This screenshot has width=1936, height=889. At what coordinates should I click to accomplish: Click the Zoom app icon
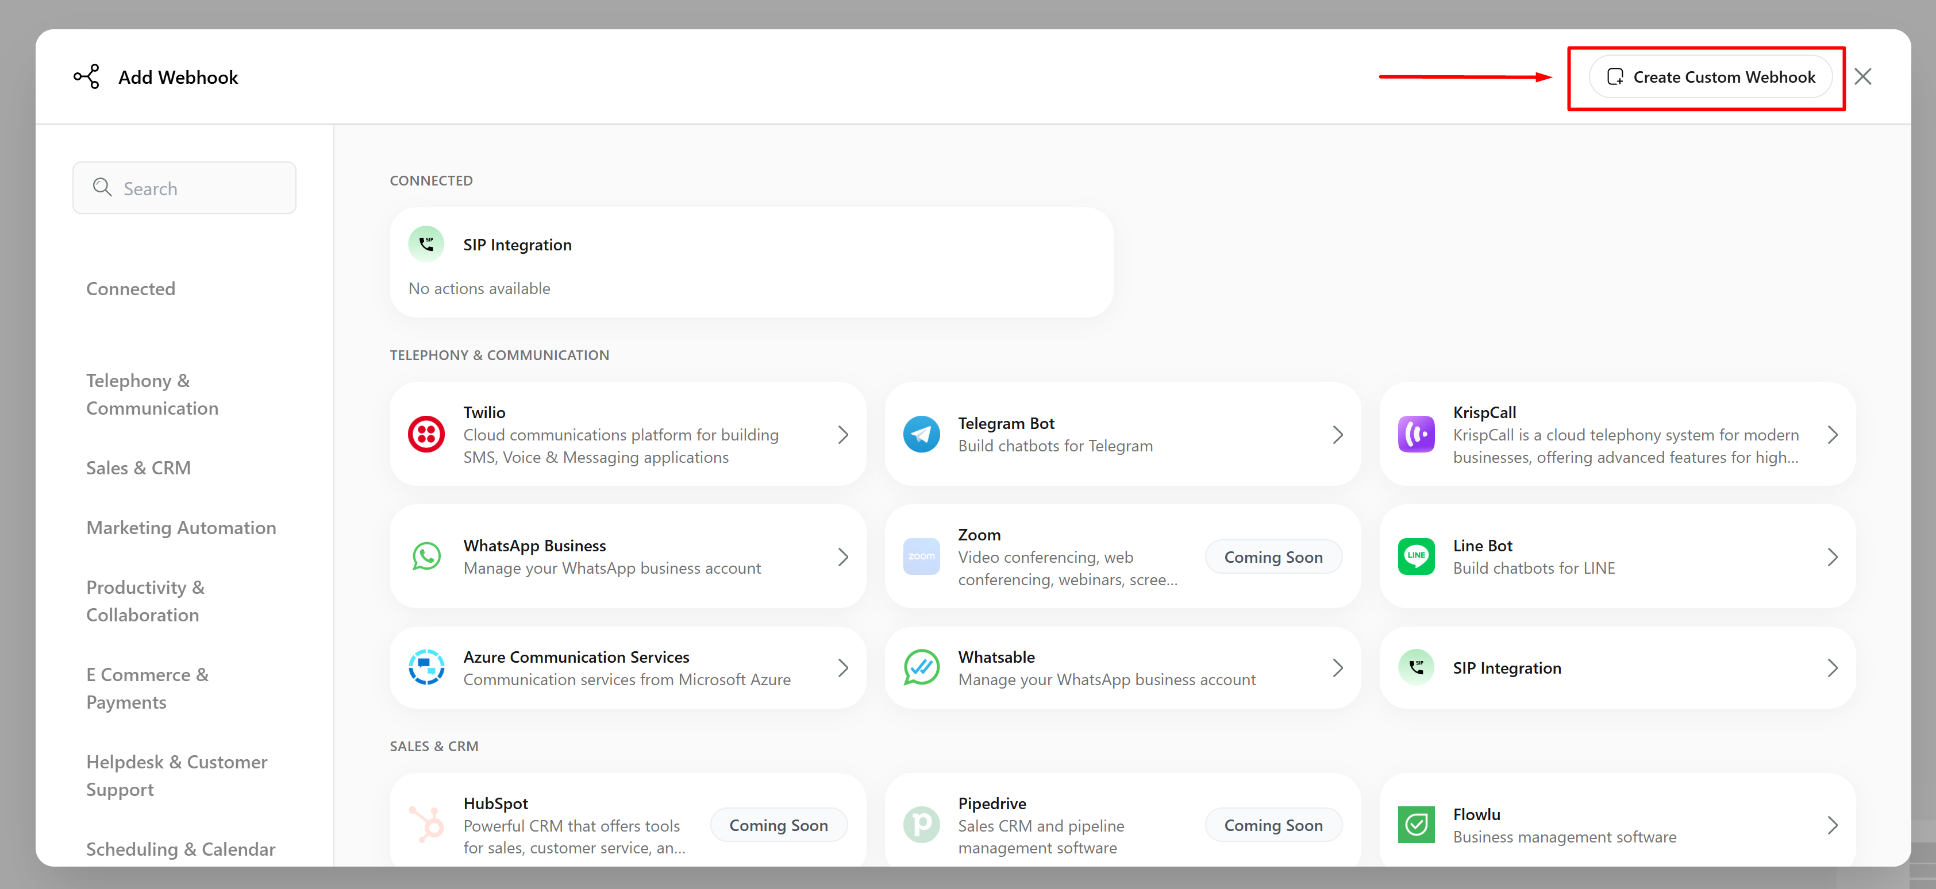(x=921, y=556)
